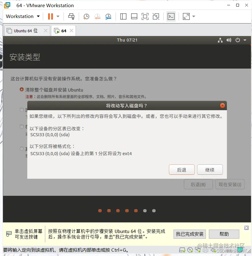Toggle the thumbnail bar view
Viewport: 252px width, 256px height.
(x=134, y=16)
